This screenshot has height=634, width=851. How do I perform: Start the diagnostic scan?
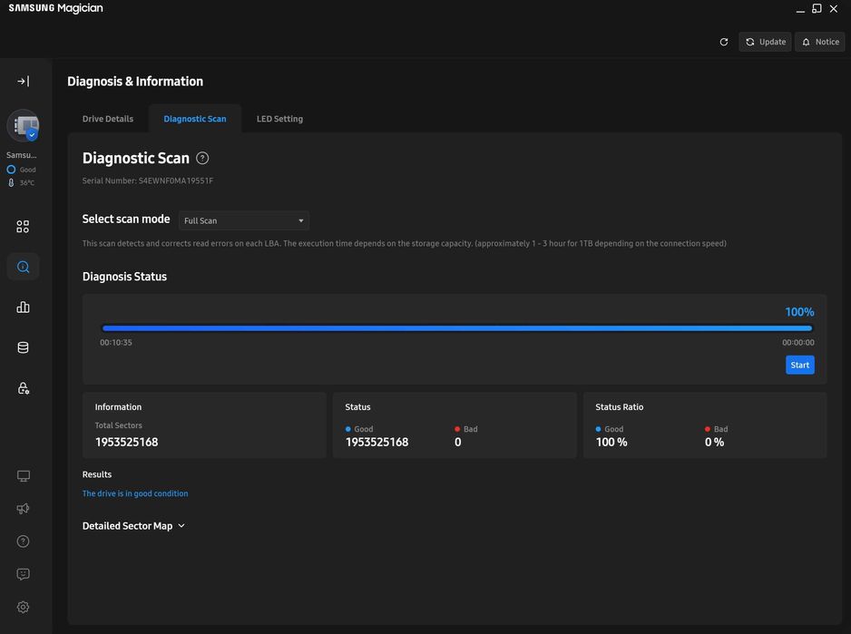pos(799,366)
